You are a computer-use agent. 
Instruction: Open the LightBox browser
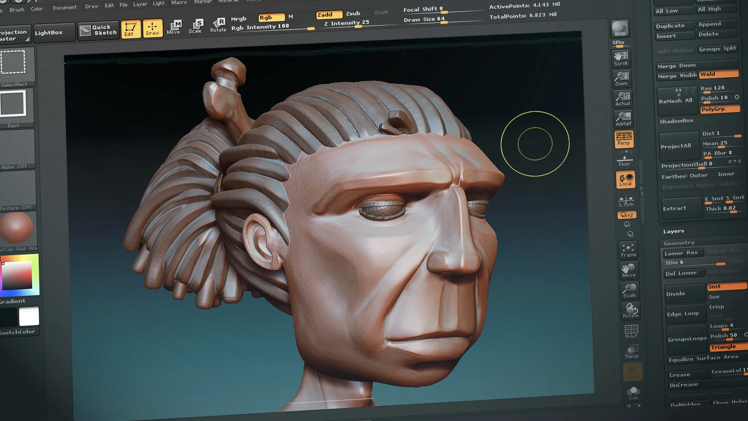point(48,32)
